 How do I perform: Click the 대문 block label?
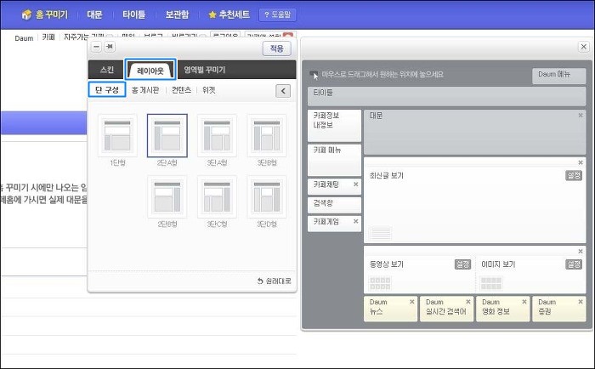pyautogui.click(x=376, y=116)
